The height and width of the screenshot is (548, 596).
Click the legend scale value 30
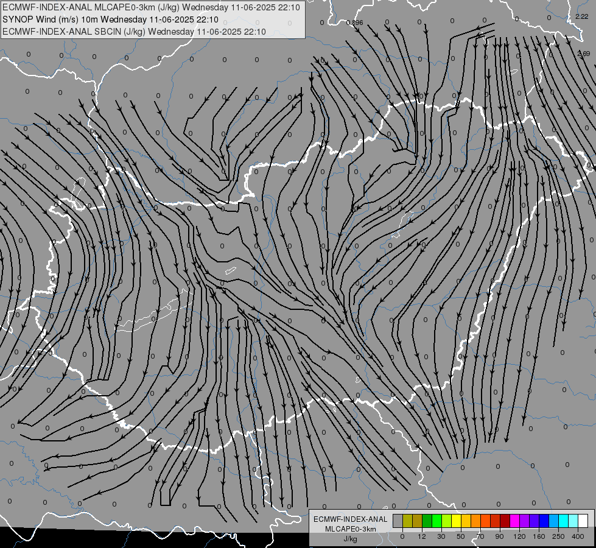(441, 536)
